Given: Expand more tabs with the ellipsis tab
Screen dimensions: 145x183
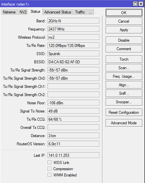Looking at the screenshot, I should point(90,12).
